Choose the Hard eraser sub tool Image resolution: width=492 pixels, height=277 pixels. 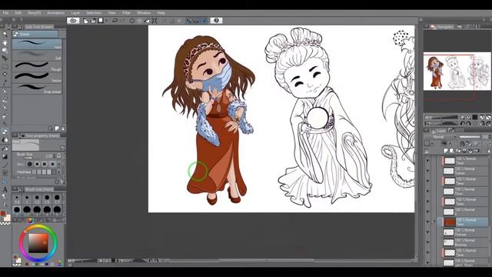(37, 45)
